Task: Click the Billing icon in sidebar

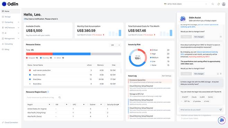Action: click(3, 49)
